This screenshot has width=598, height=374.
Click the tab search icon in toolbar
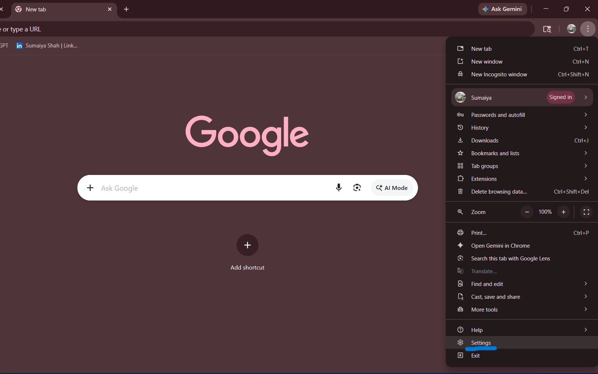[547, 29]
